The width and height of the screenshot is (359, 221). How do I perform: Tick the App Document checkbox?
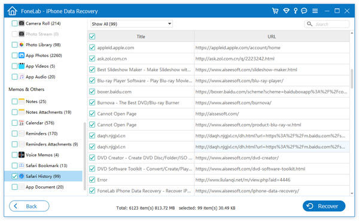[14, 187]
